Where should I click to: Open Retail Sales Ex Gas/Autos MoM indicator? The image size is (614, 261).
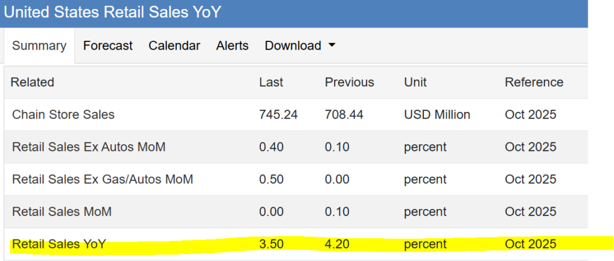pyautogui.click(x=103, y=179)
